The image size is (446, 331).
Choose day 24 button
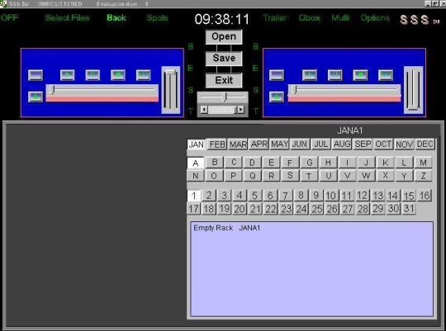coord(301,209)
